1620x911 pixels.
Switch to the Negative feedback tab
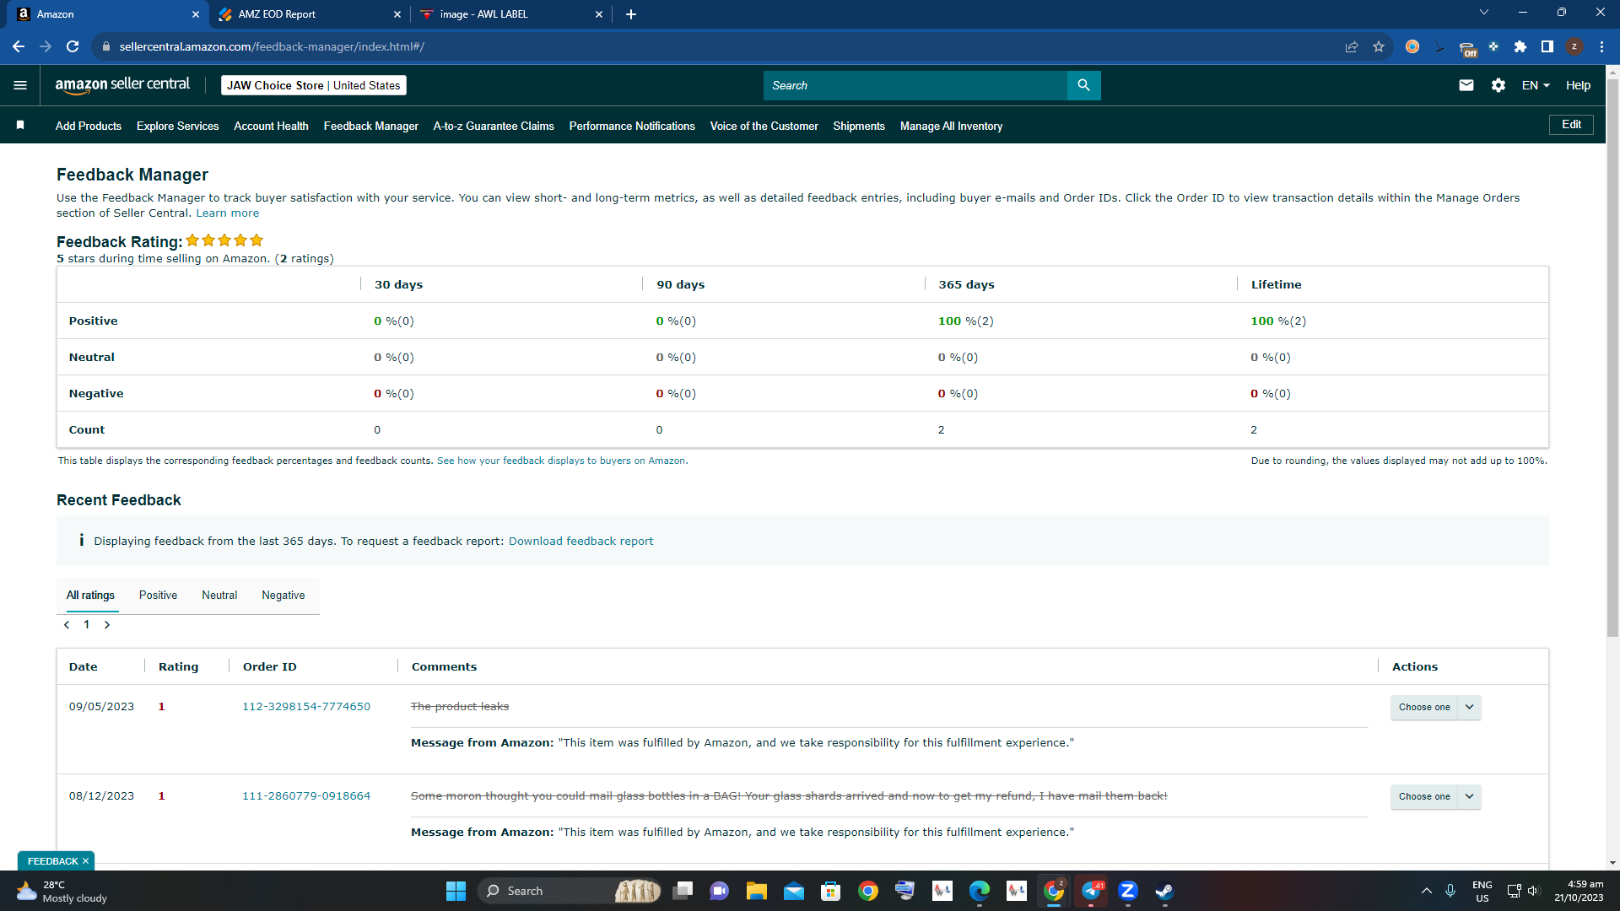click(283, 595)
